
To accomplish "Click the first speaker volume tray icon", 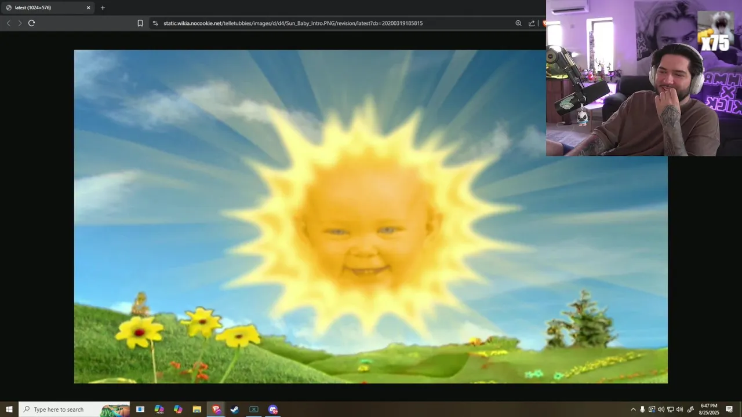I will pos(661,409).
